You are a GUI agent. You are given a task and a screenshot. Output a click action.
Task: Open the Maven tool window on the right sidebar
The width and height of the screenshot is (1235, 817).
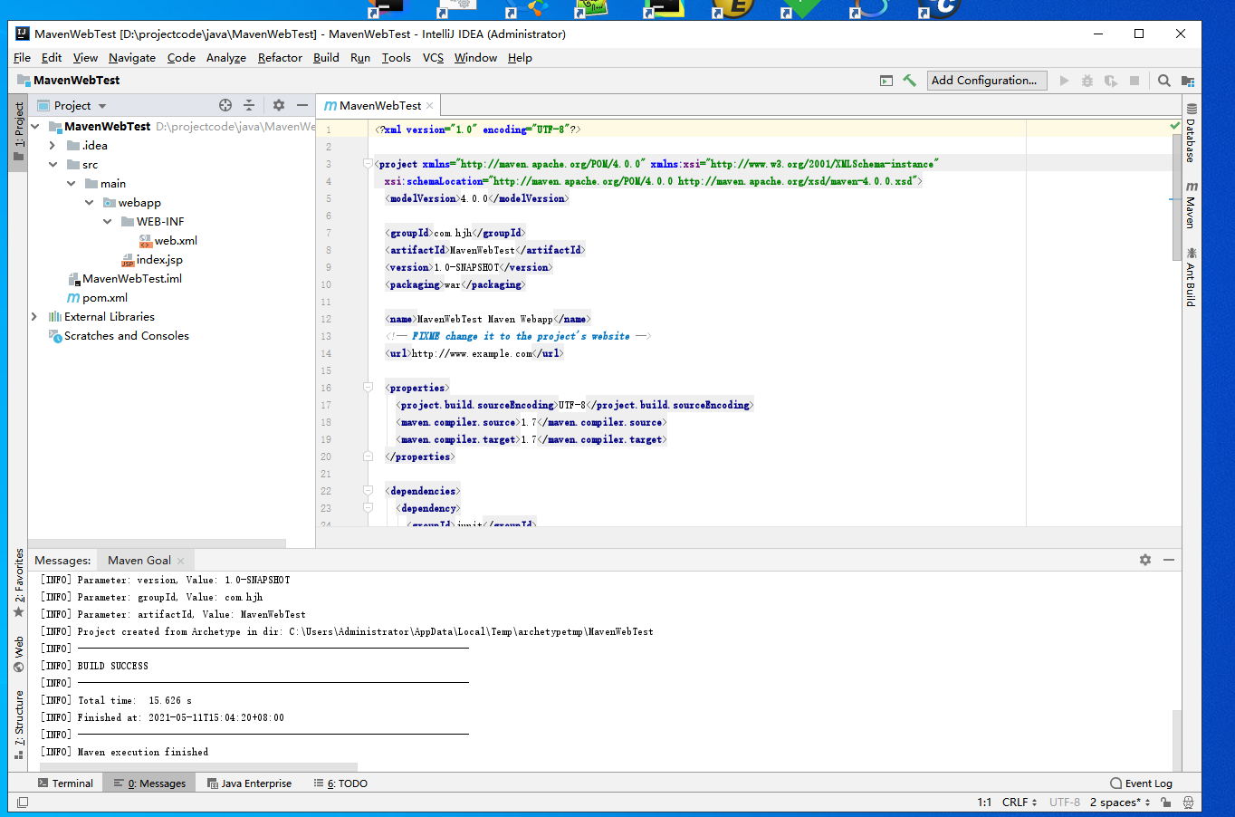1192,205
